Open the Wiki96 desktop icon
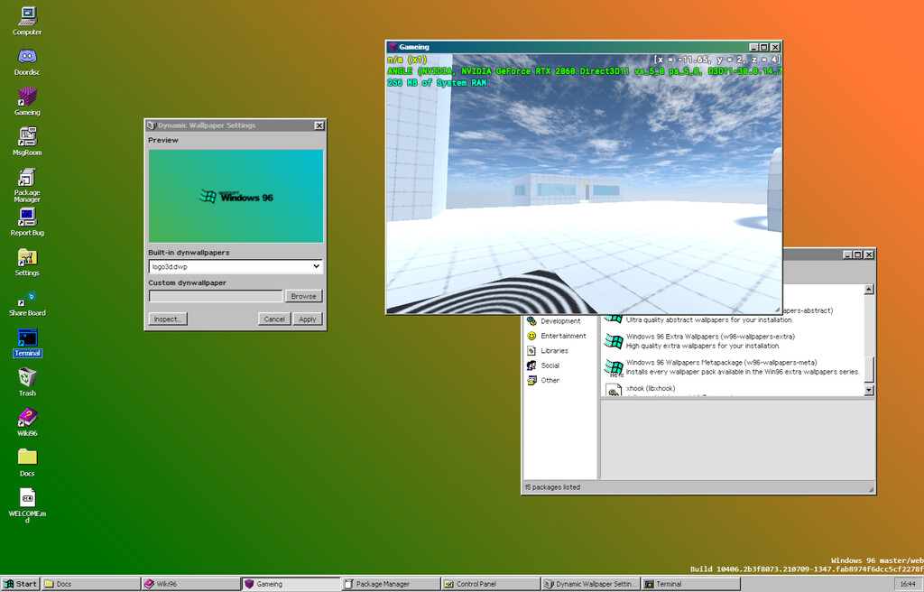The width and height of the screenshot is (924, 592). pyautogui.click(x=27, y=418)
